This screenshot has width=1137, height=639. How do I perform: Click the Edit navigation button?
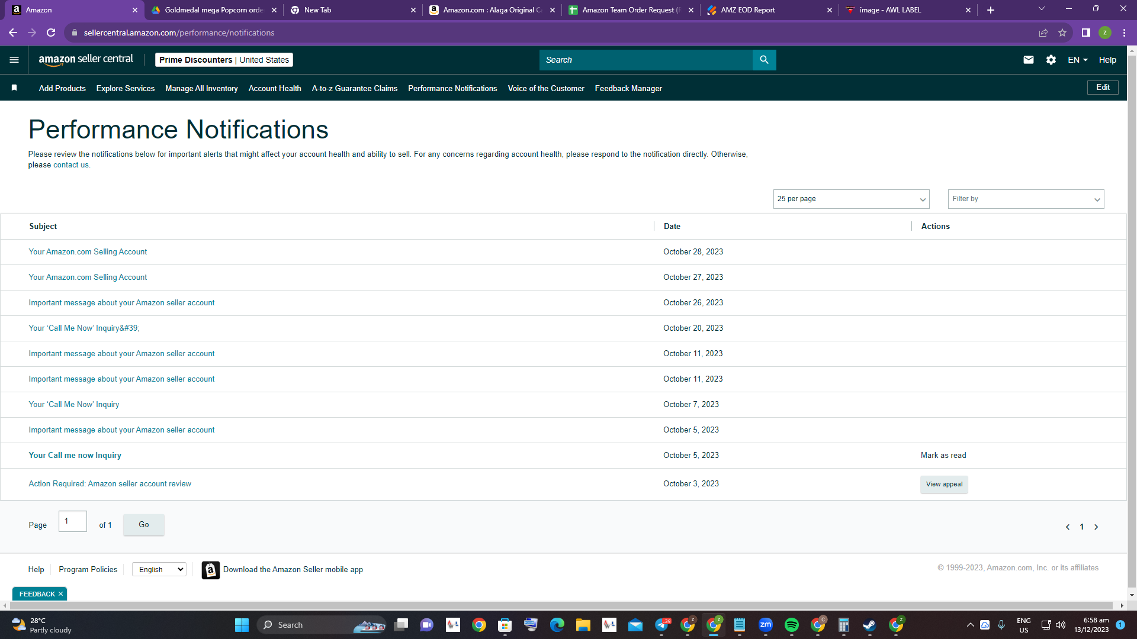point(1103,88)
